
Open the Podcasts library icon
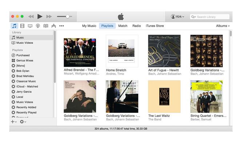(38, 26)
